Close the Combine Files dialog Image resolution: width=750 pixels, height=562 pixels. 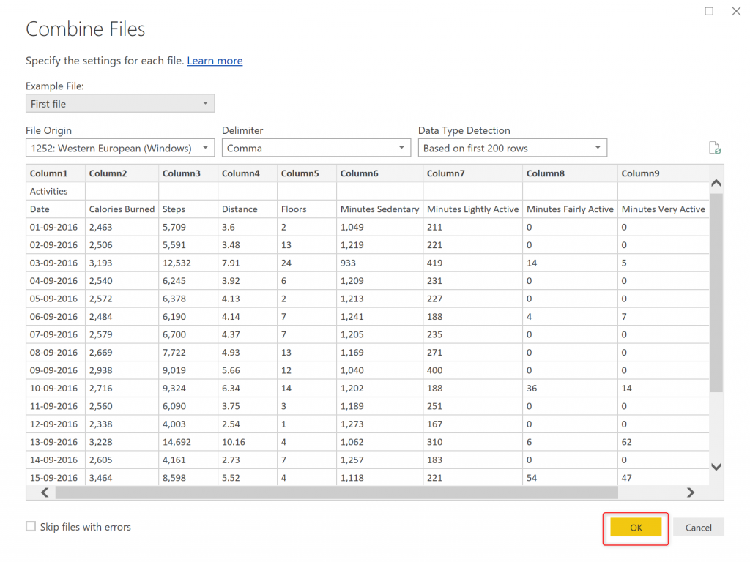(x=736, y=11)
